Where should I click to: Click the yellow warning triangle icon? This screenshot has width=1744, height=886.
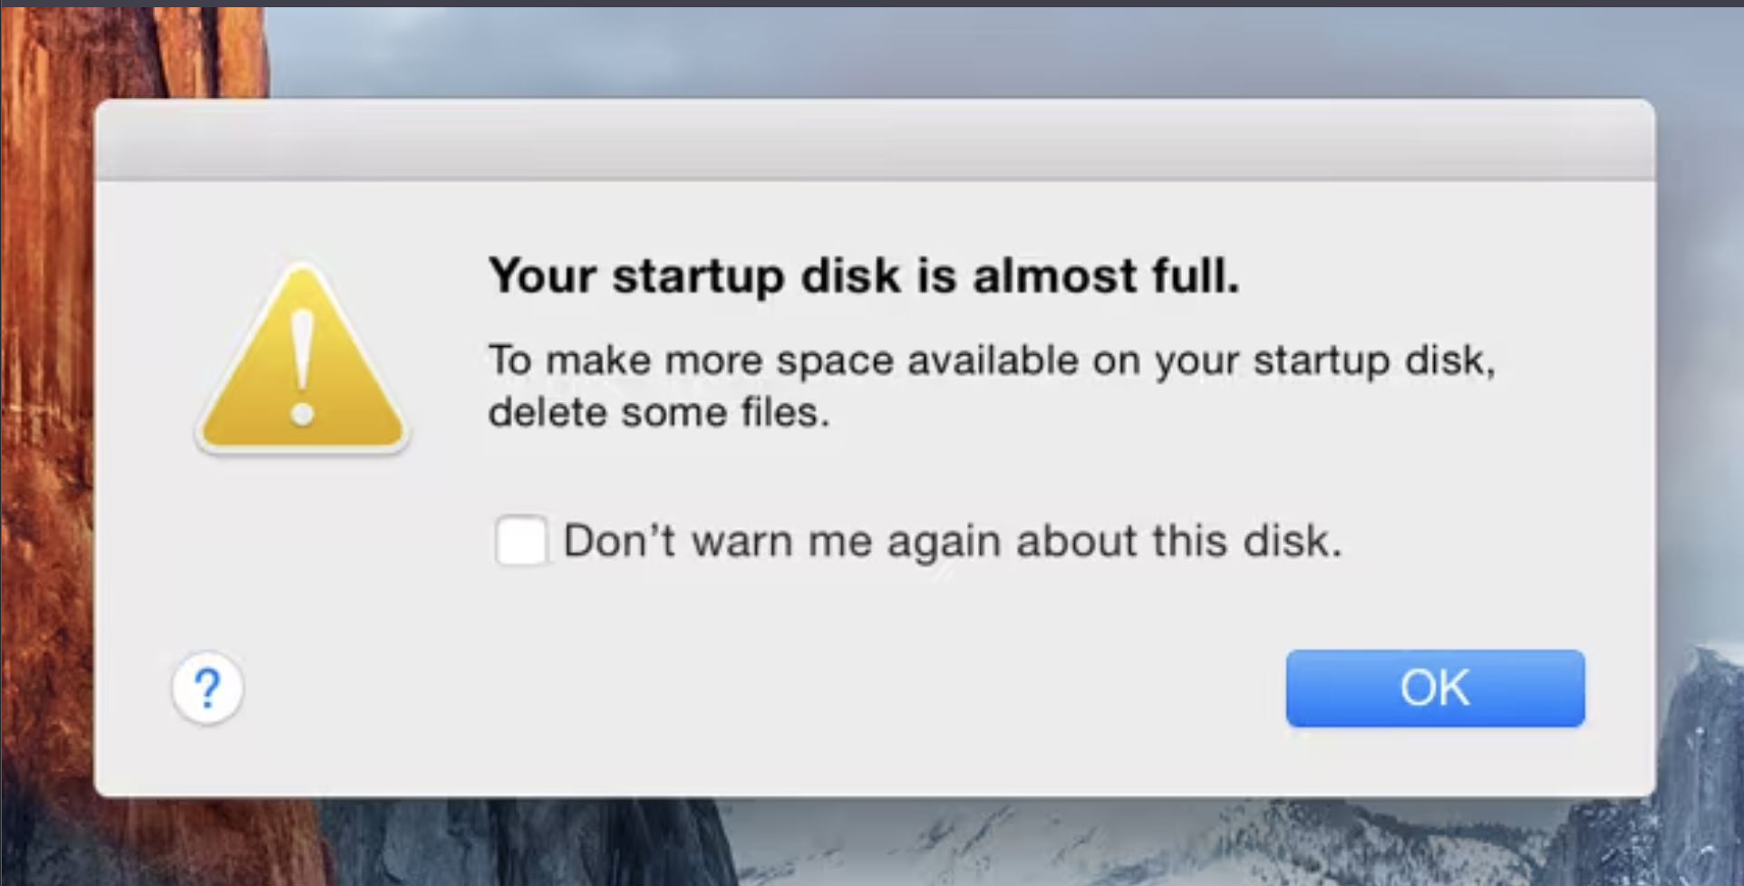303,359
